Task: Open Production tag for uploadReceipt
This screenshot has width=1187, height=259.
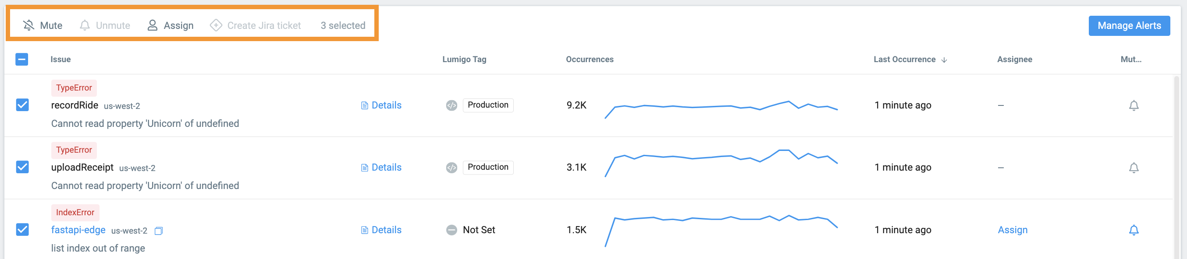Action: tap(487, 167)
